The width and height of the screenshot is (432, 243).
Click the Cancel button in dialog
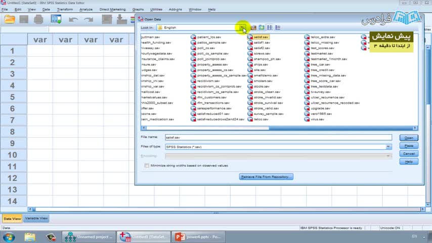pos(409,153)
